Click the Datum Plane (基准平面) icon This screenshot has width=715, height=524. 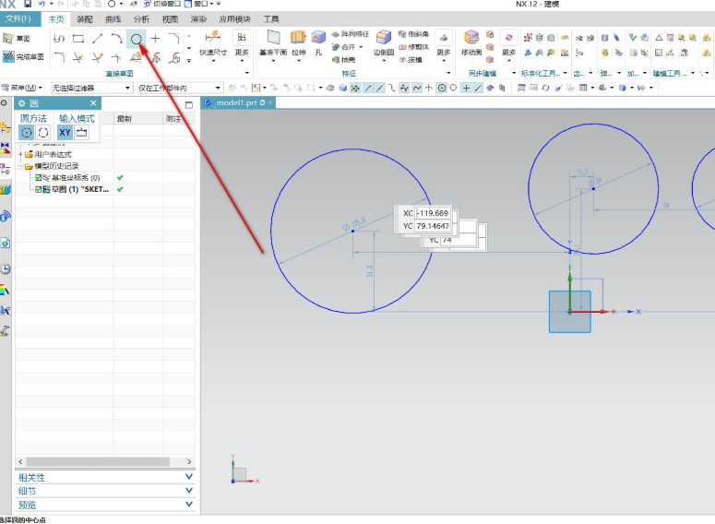point(273,38)
